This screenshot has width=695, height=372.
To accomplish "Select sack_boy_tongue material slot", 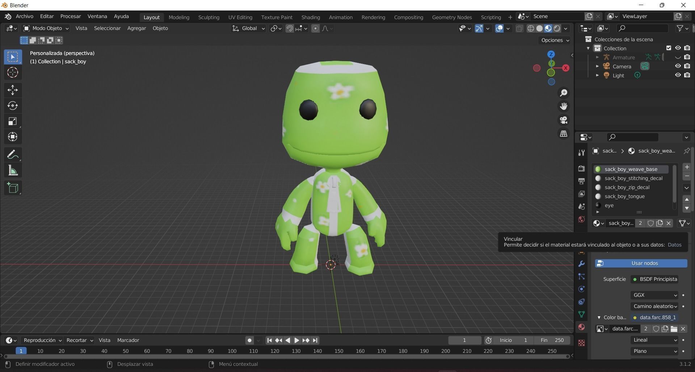I will click(631, 196).
